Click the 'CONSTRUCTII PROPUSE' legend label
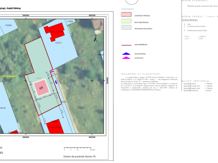 (142, 16)
